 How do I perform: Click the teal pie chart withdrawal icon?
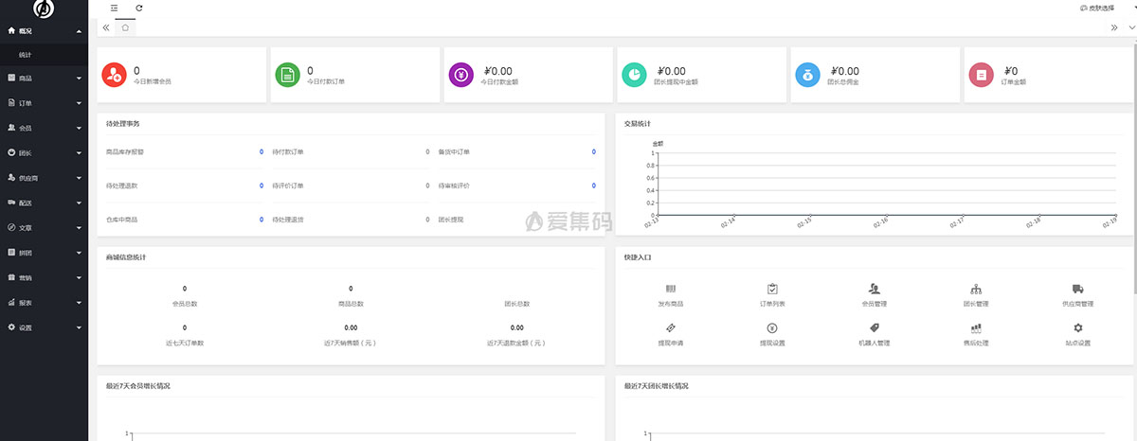(x=634, y=75)
